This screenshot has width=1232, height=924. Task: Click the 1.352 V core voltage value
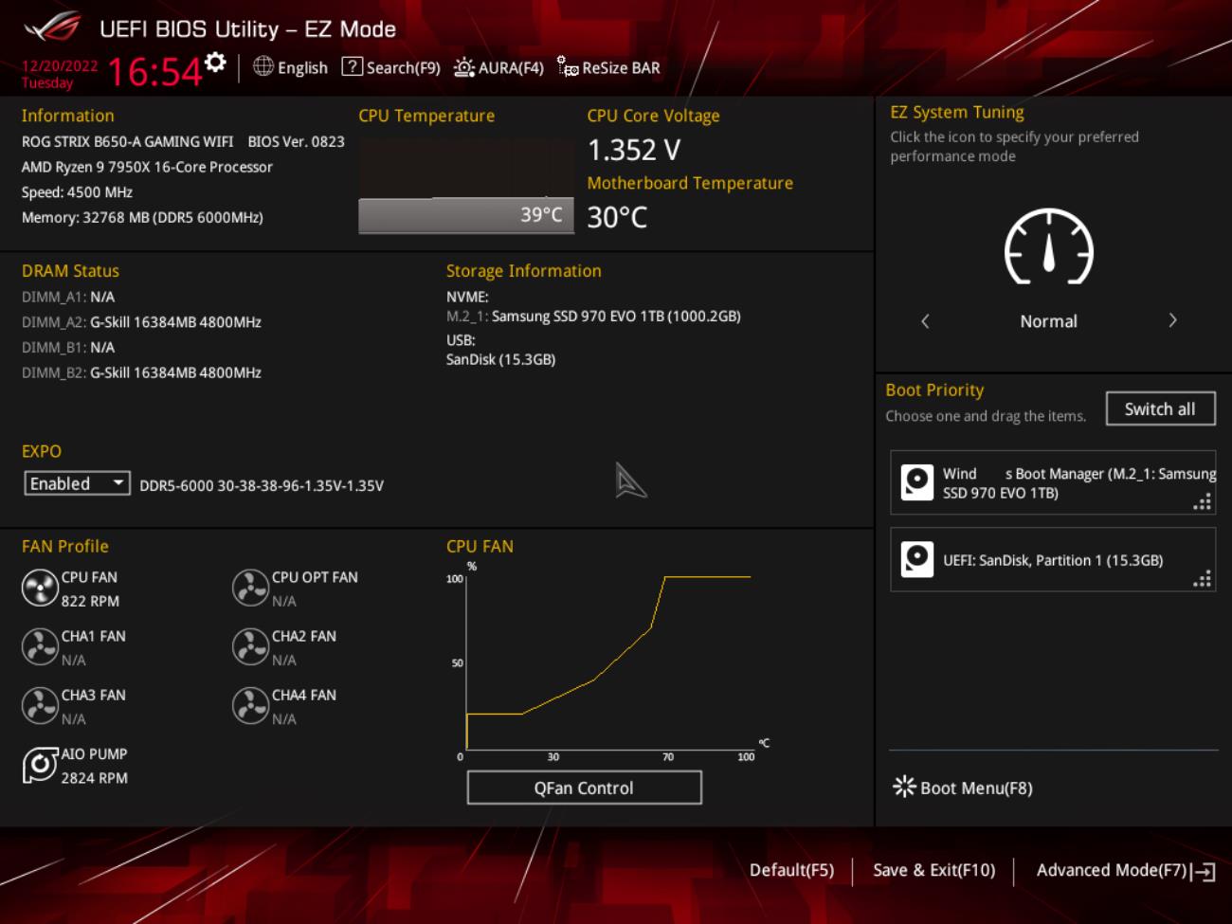click(x=634, y=150)
